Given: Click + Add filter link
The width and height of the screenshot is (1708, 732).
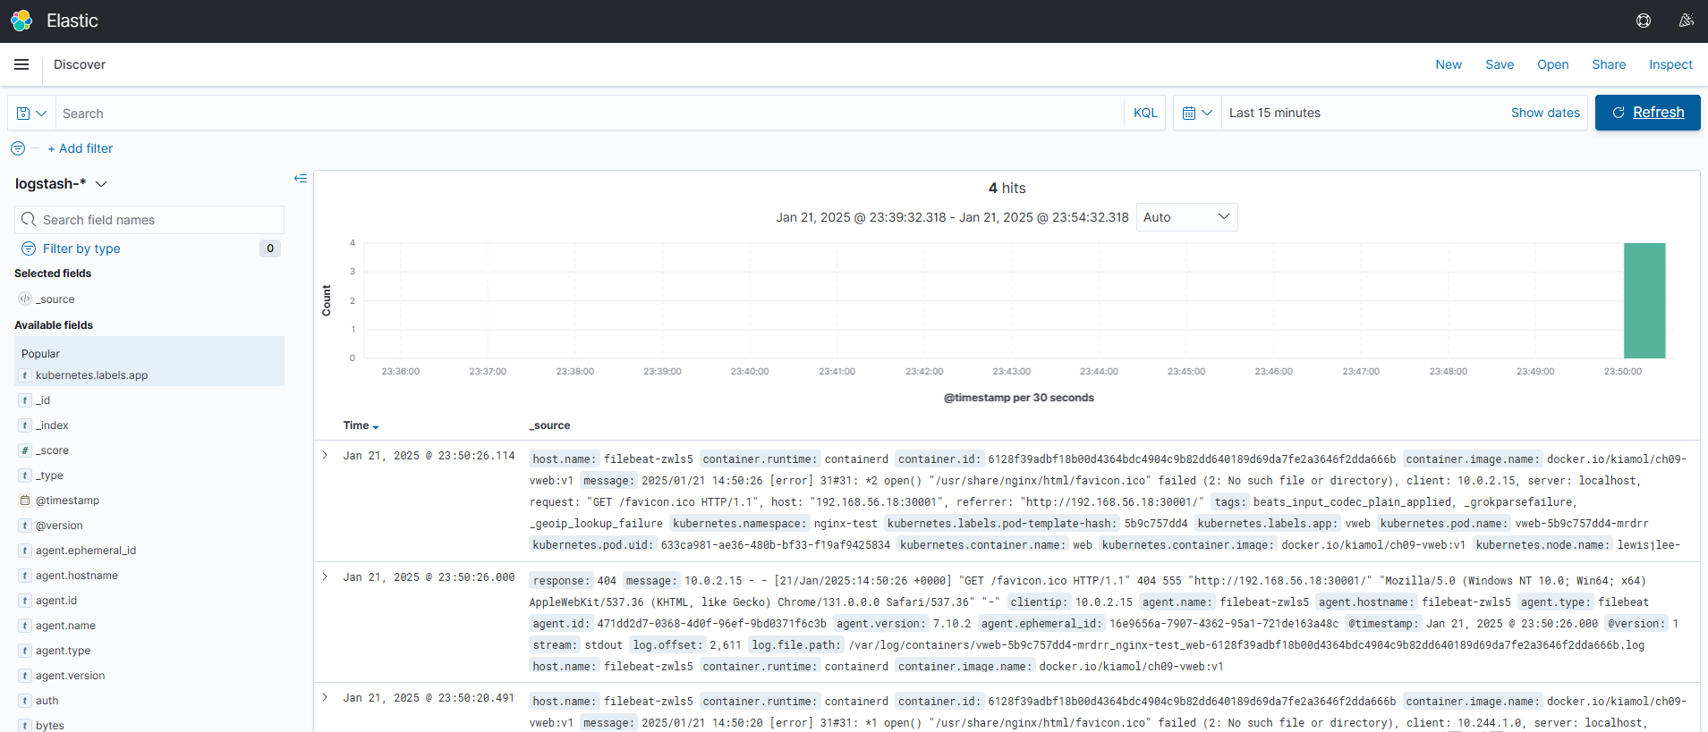Looking at the screenshot, I should click(81, 148).
